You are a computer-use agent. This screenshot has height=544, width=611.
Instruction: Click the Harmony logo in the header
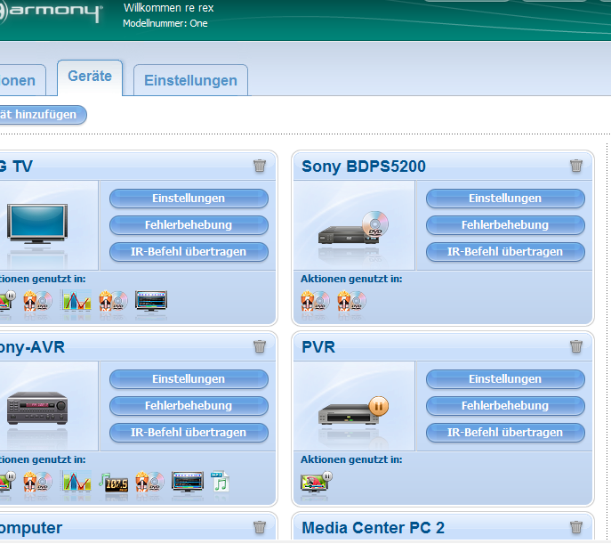pos(51,12)
